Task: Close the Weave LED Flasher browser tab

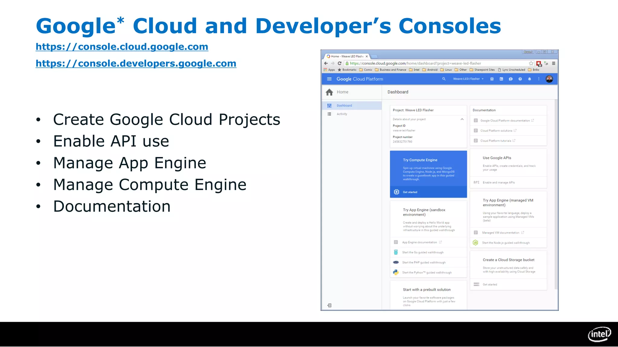Action: (367, 56)
